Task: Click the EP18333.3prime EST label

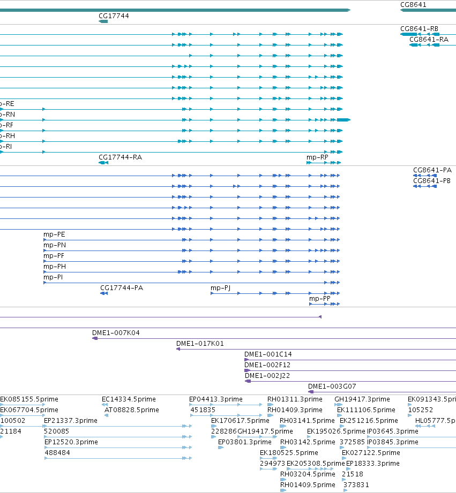Action: [x=372, y=463]
